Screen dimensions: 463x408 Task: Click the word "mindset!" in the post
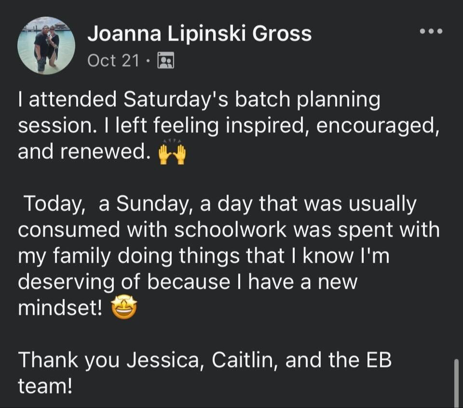tap(60, 308)
